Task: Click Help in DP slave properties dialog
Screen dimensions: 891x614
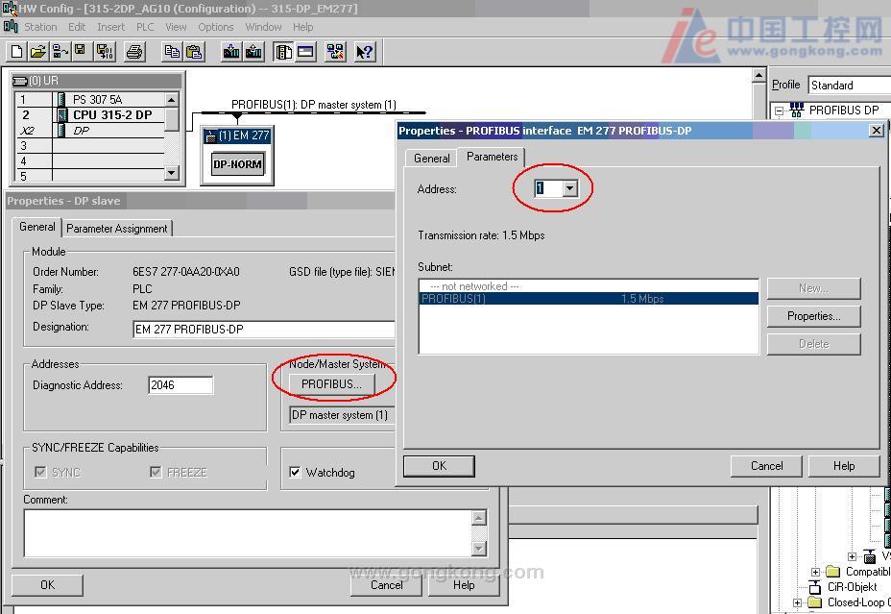Action: tap(464, 585)
